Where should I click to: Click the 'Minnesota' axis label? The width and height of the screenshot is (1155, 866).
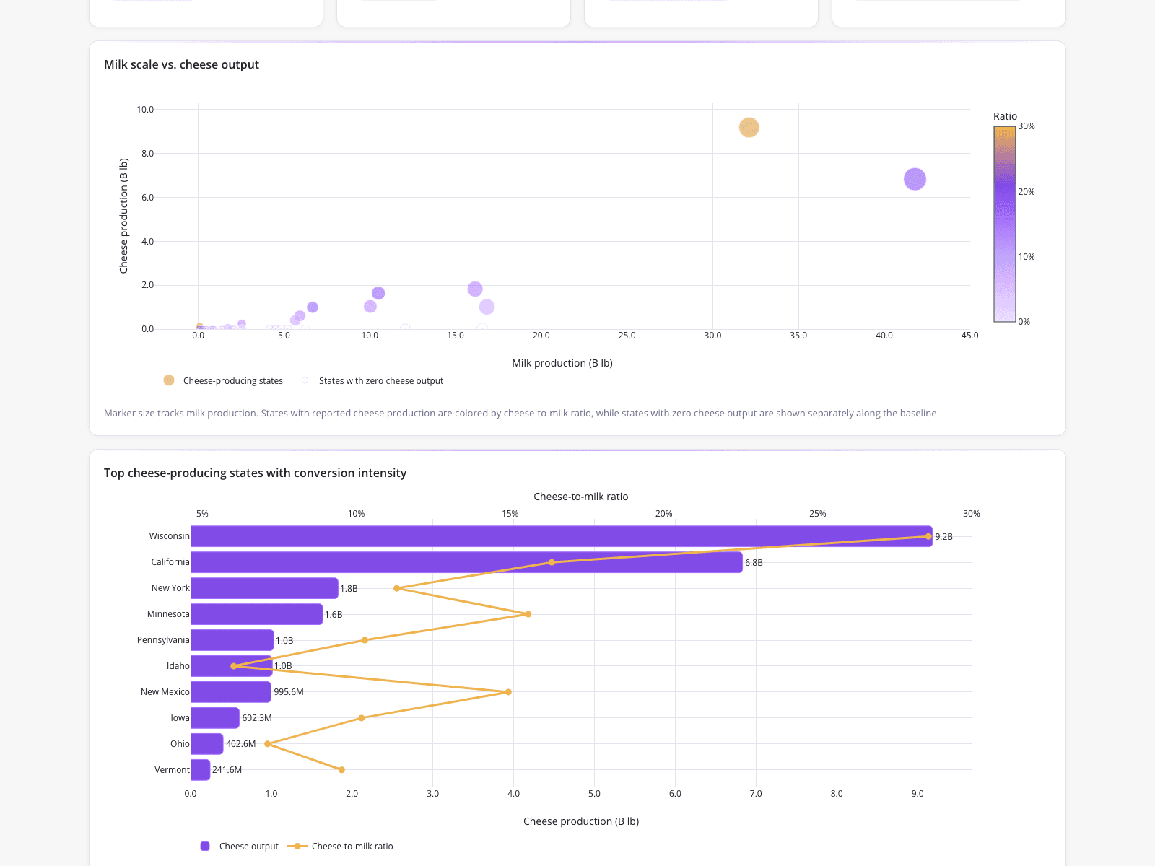(x=168, y=614)
